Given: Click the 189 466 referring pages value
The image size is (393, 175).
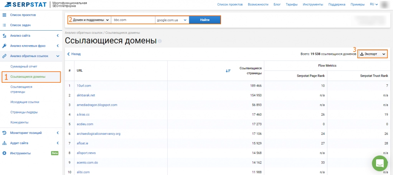Looking at the screenshot, I should (256, 86).
